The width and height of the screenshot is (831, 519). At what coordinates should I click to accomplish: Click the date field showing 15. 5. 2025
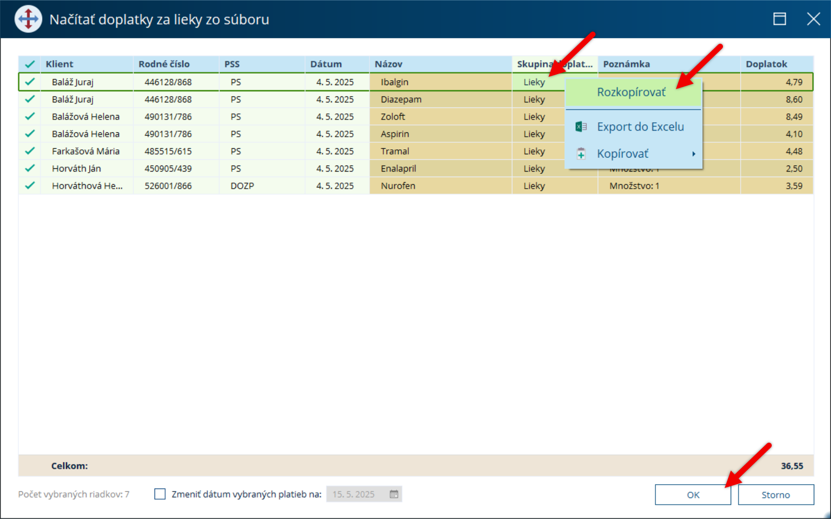[x=364, y=494]
